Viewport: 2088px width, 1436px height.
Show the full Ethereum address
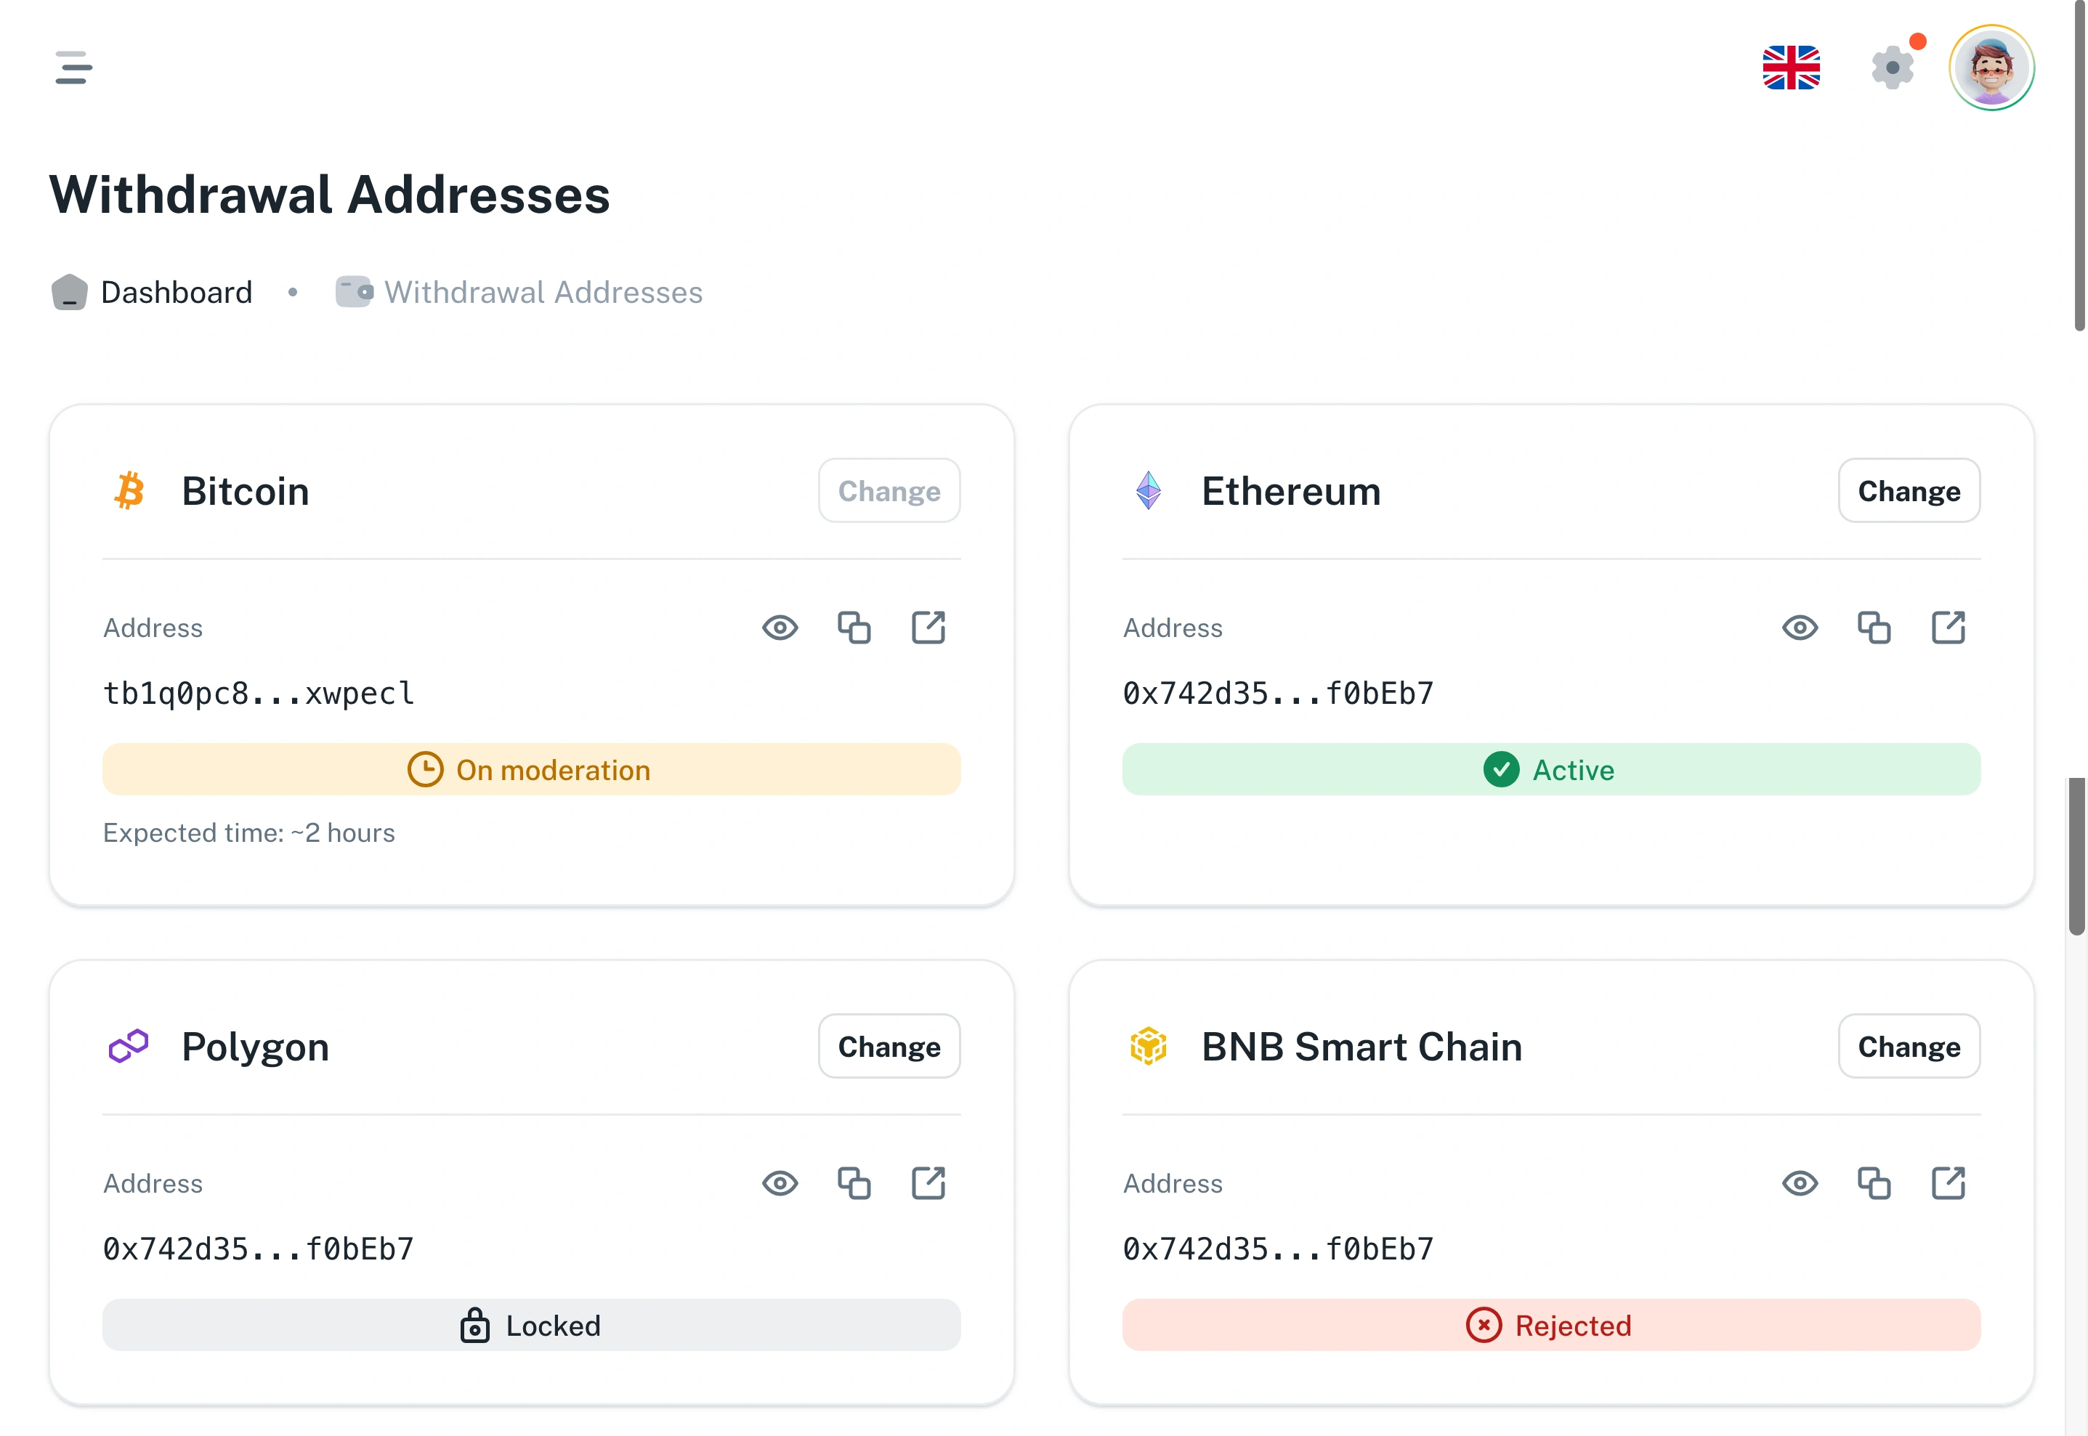click(x=1800, y=627)
